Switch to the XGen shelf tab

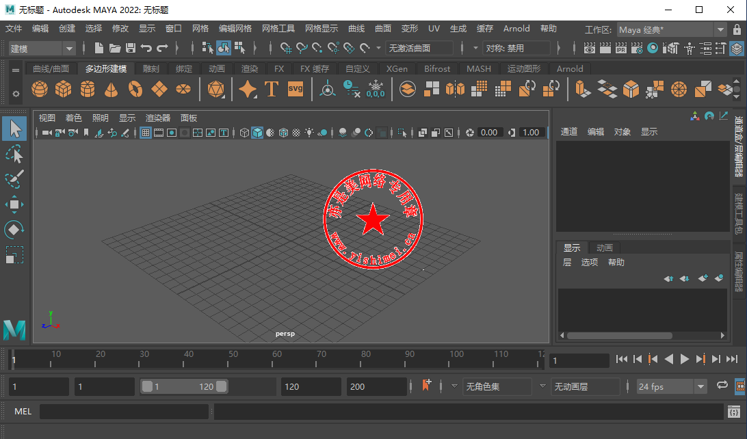pyautogui.click(x=397, y=68)
